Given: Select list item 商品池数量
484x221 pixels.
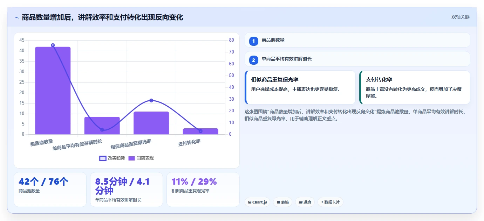Looking at the screenshot, I should coord(357,40).
